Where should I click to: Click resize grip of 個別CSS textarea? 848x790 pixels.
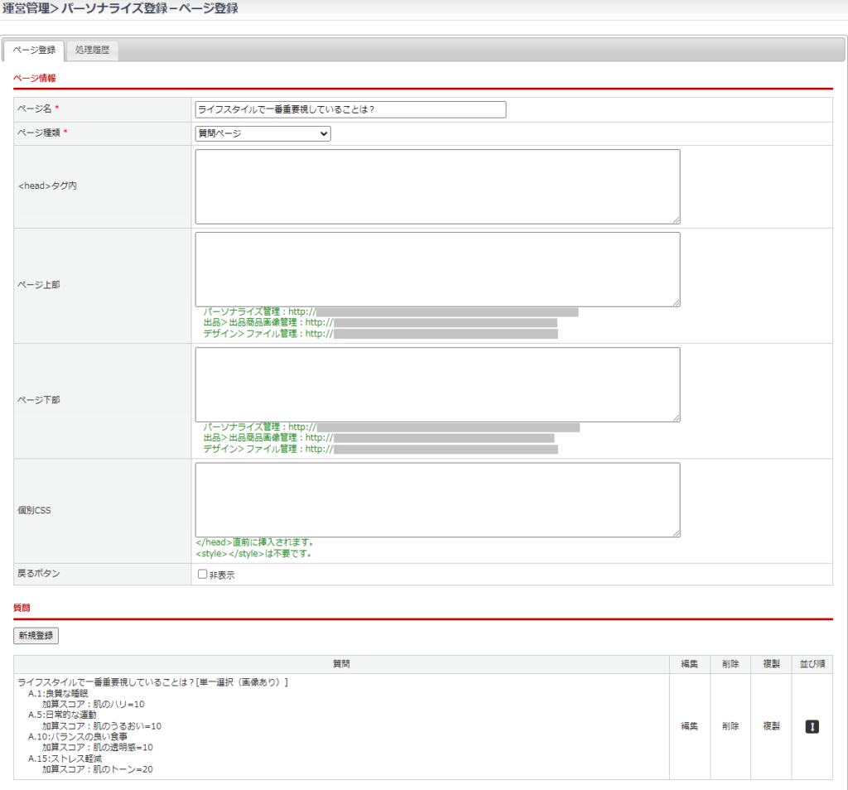point(676,532)
